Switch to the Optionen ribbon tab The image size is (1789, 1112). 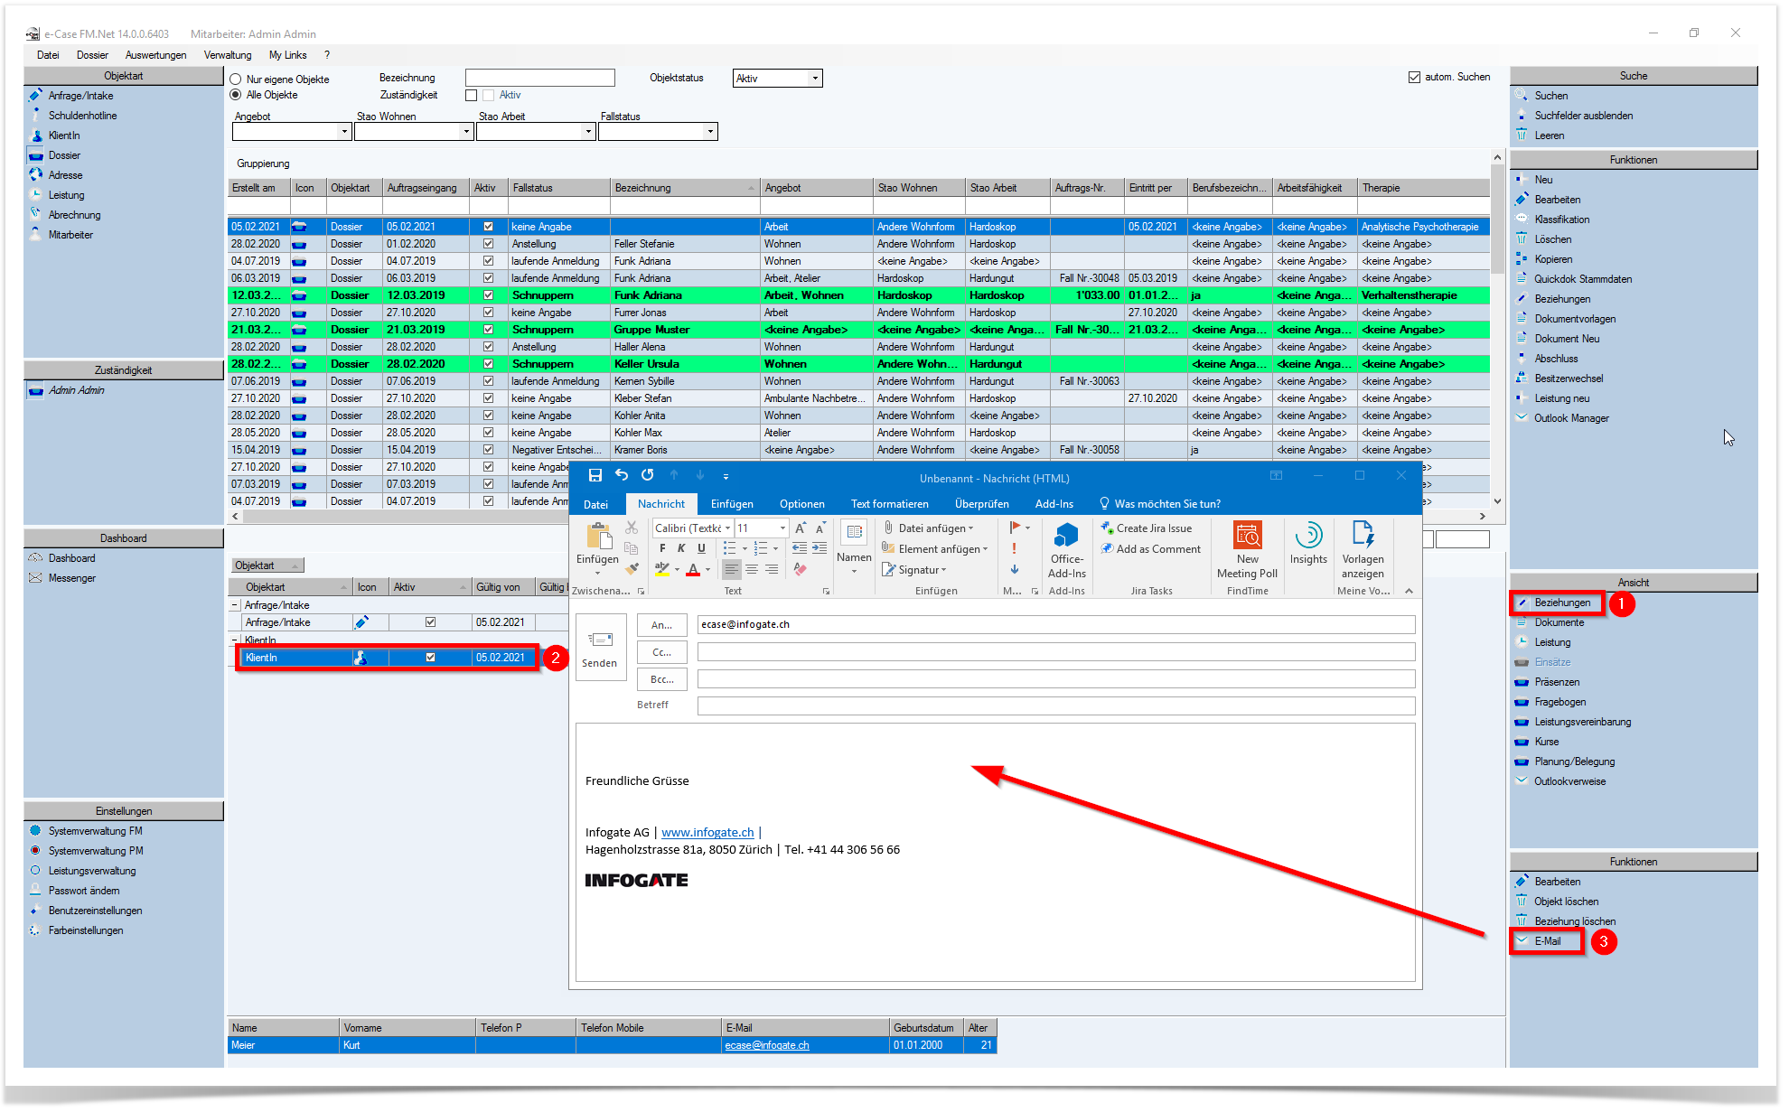(802, 504)
